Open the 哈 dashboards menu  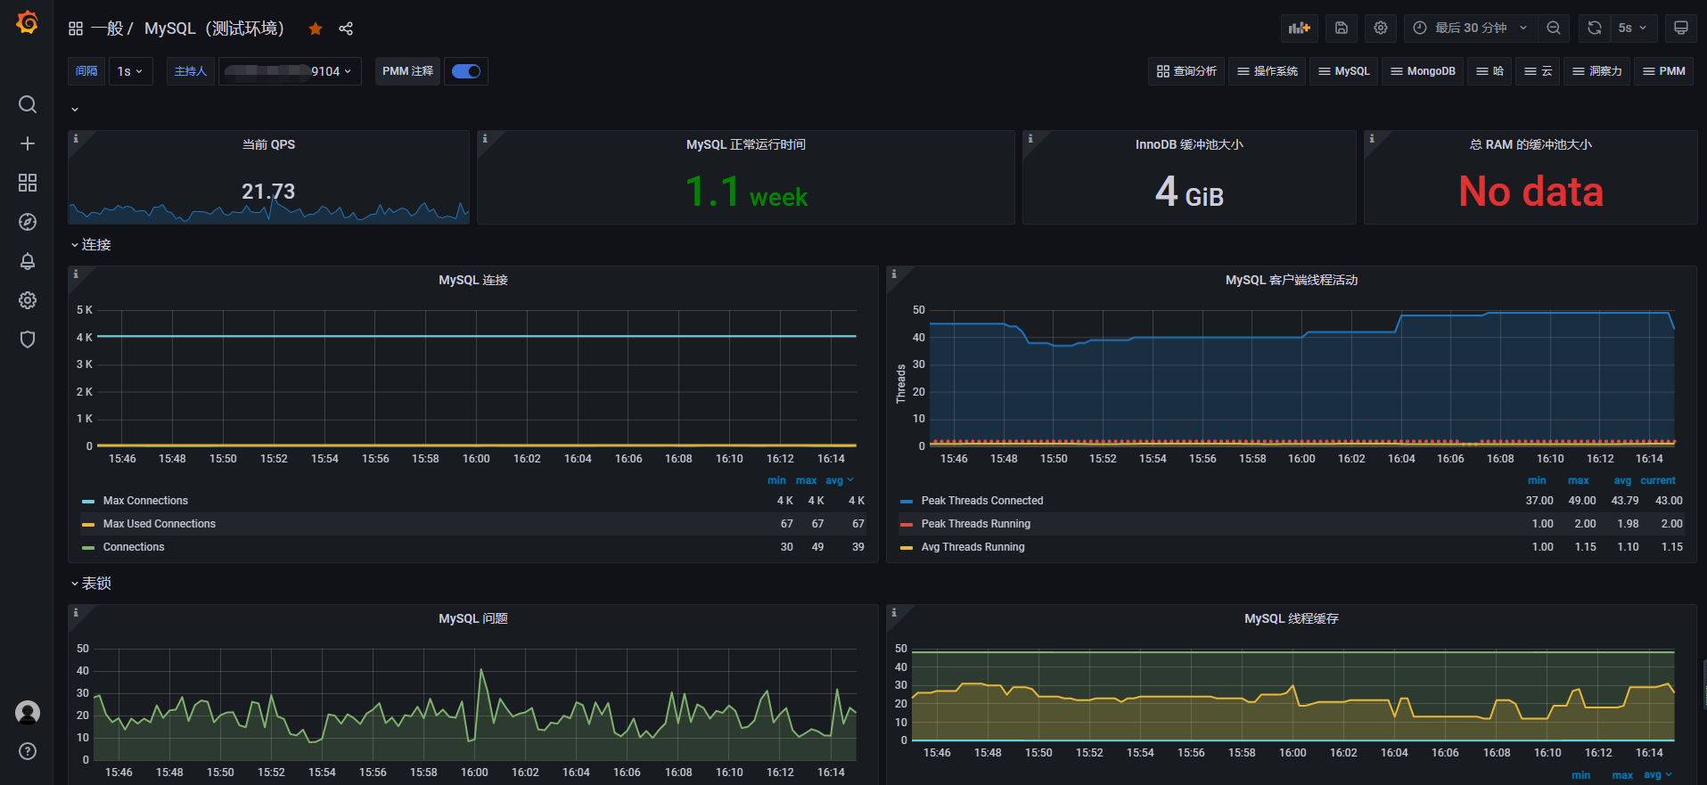coord(1490,71)
